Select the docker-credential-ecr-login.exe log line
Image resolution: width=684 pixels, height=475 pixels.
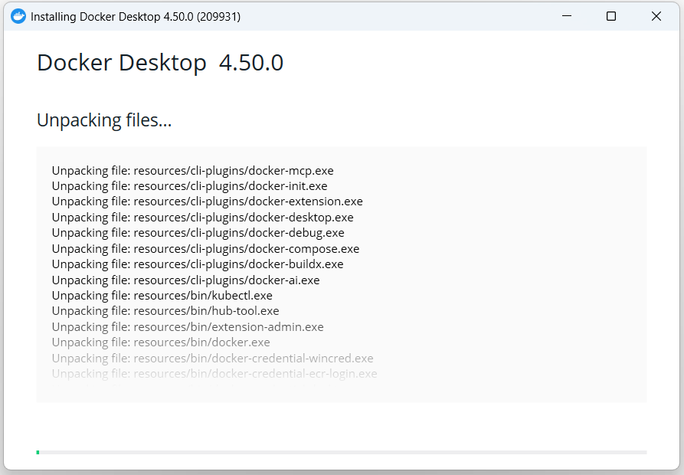[x=214, y=374]
